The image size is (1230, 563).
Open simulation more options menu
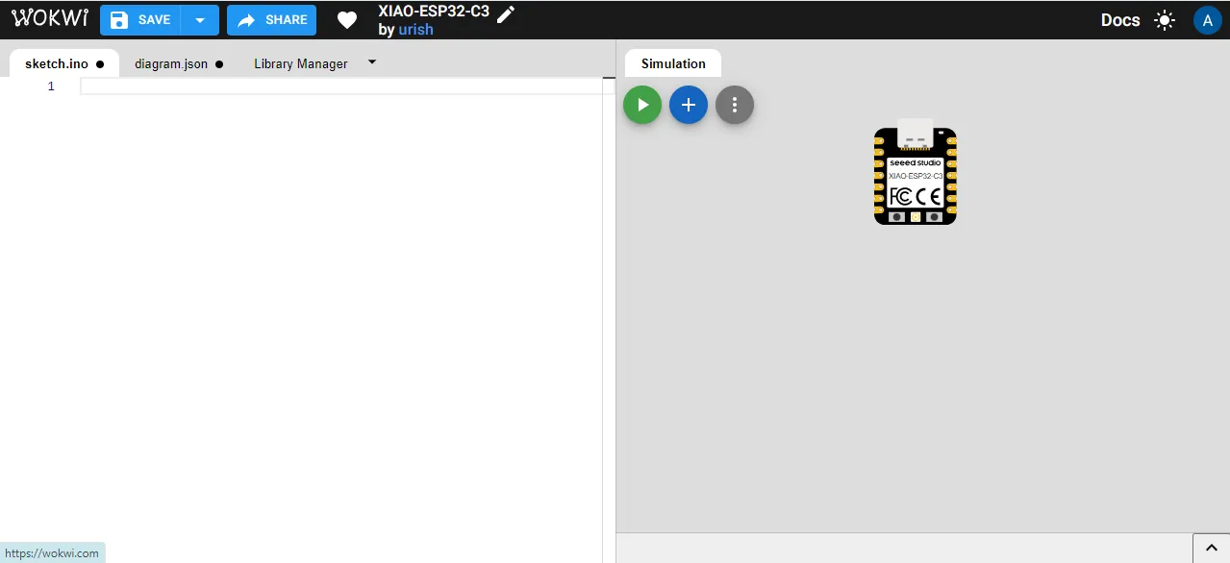point(735,105)
